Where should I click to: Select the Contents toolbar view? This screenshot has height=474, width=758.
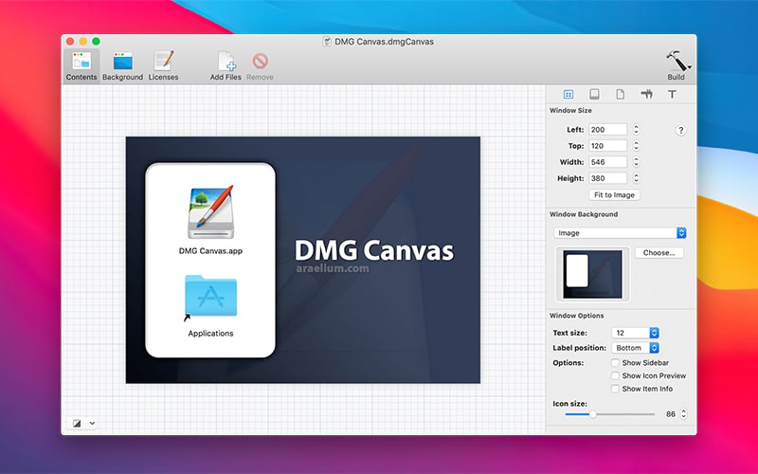tap(81, 62)
